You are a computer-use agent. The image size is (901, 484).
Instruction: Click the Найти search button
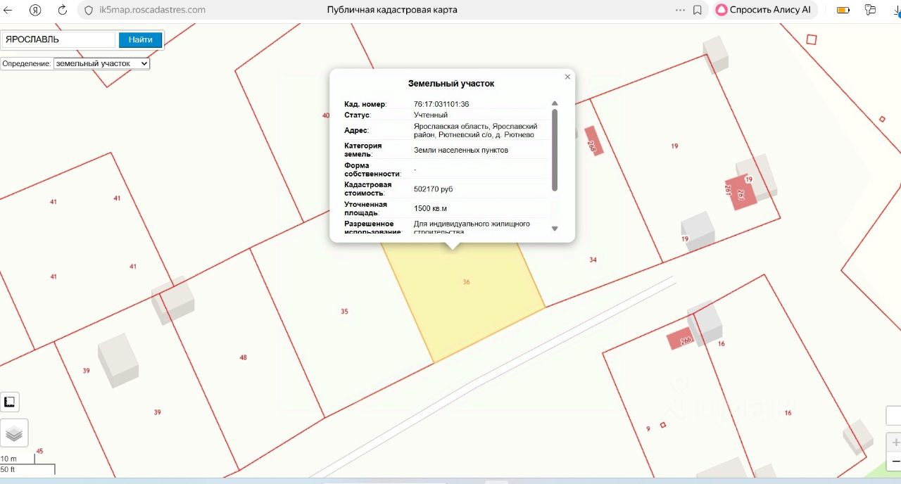pyautogui.click(x=141, y=39)
